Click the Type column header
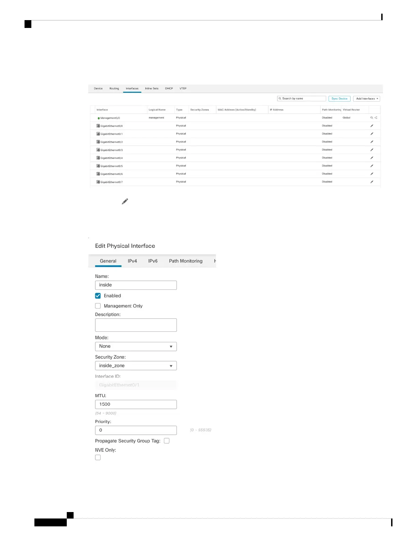Image resolution: width=417 pixels, height=540 pixels. 179,110
